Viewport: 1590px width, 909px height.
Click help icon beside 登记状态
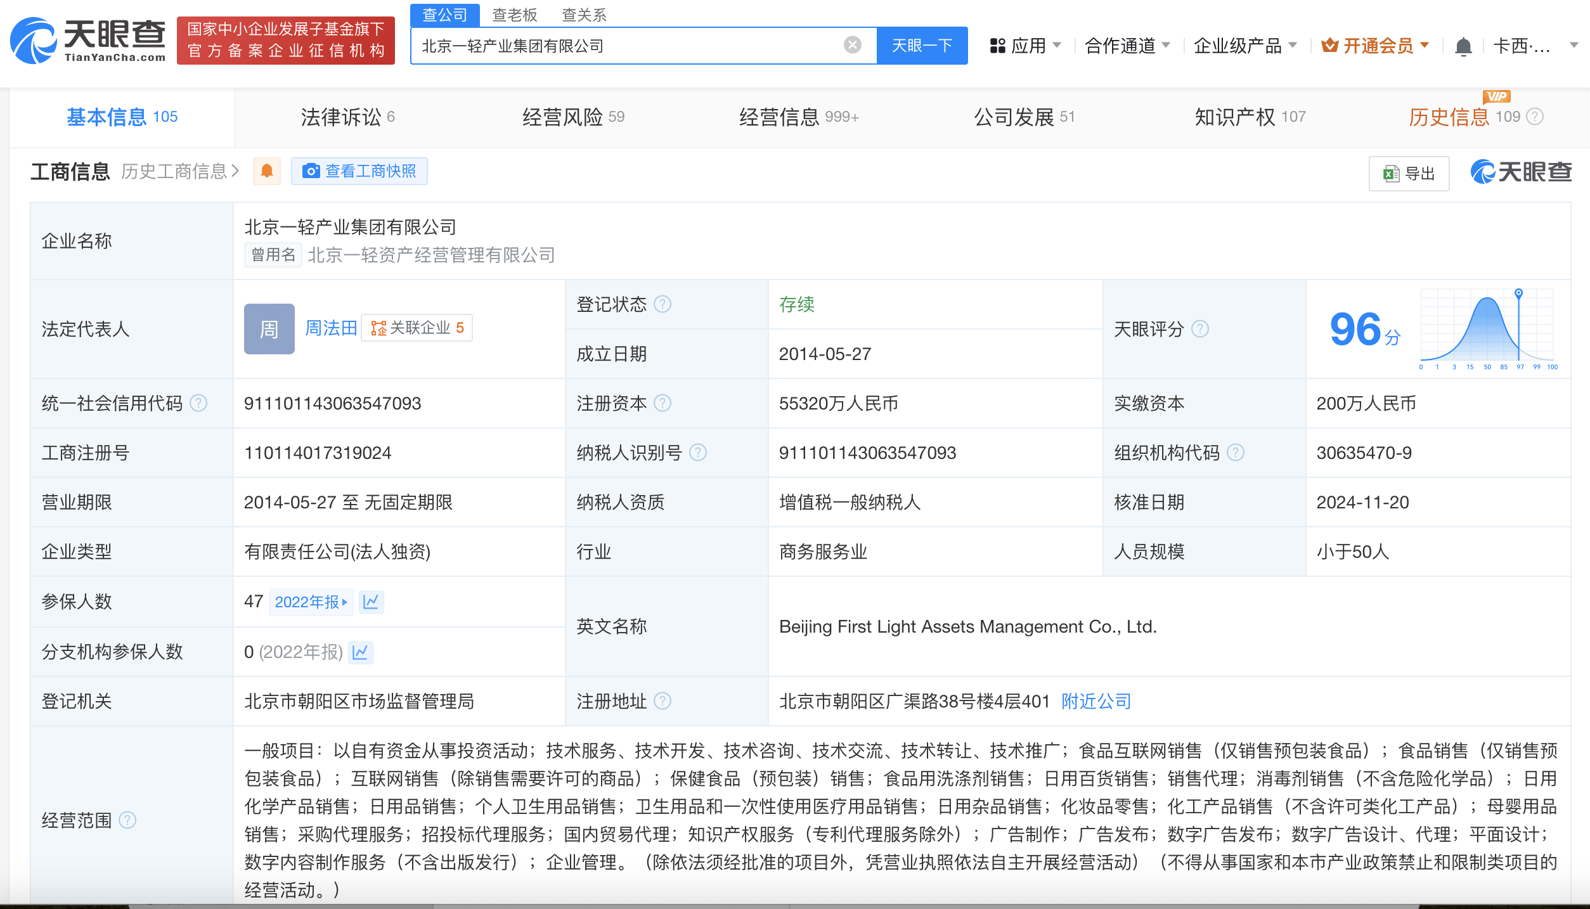[x=662, y=304]
